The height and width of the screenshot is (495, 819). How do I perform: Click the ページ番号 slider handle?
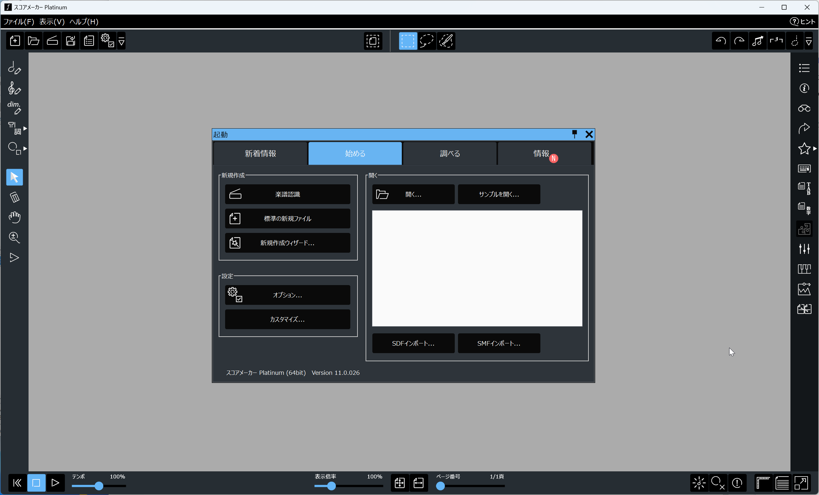point(440,486)
